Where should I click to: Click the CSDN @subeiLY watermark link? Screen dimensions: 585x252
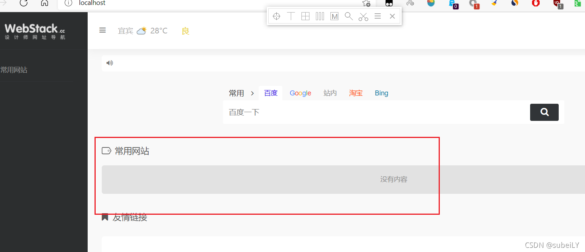(x=551, y=245)
